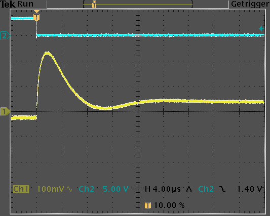Image resolution: width=270 pixels, height=216 pixels.
Task: Select the channel 2 ground marker
Action: click(5, 35)
